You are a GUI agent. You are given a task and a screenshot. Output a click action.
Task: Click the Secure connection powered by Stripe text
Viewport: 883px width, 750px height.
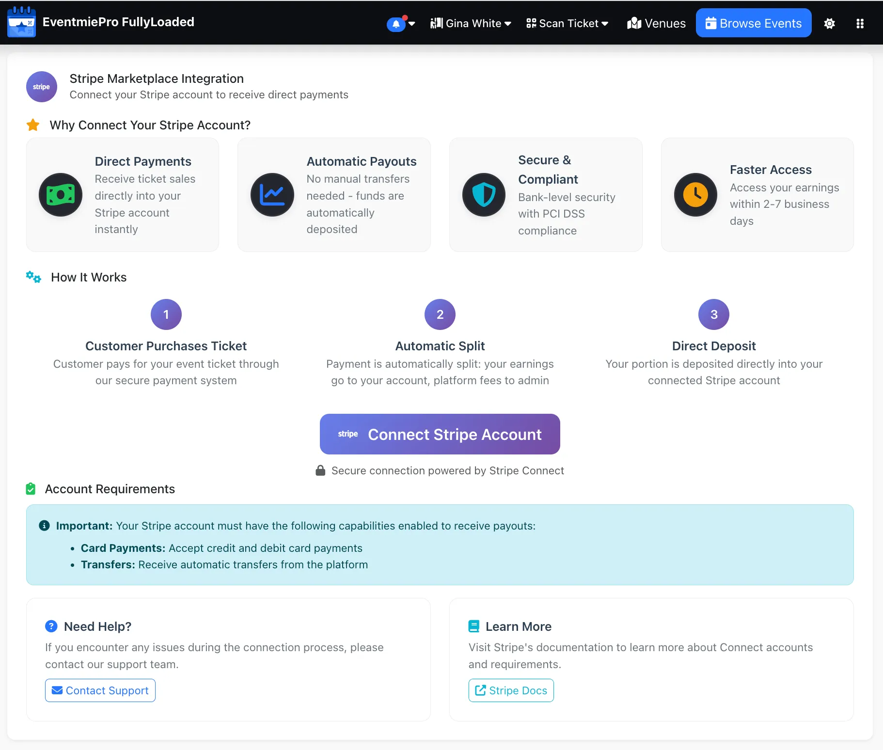(448, 470)
